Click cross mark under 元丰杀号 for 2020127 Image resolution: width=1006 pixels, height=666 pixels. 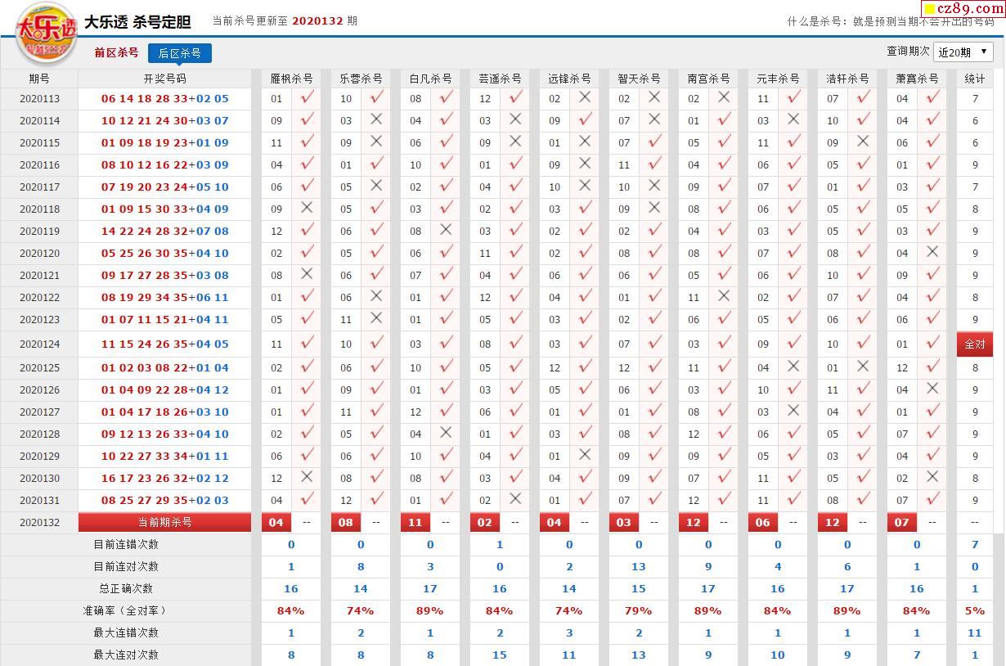(793, 411)
